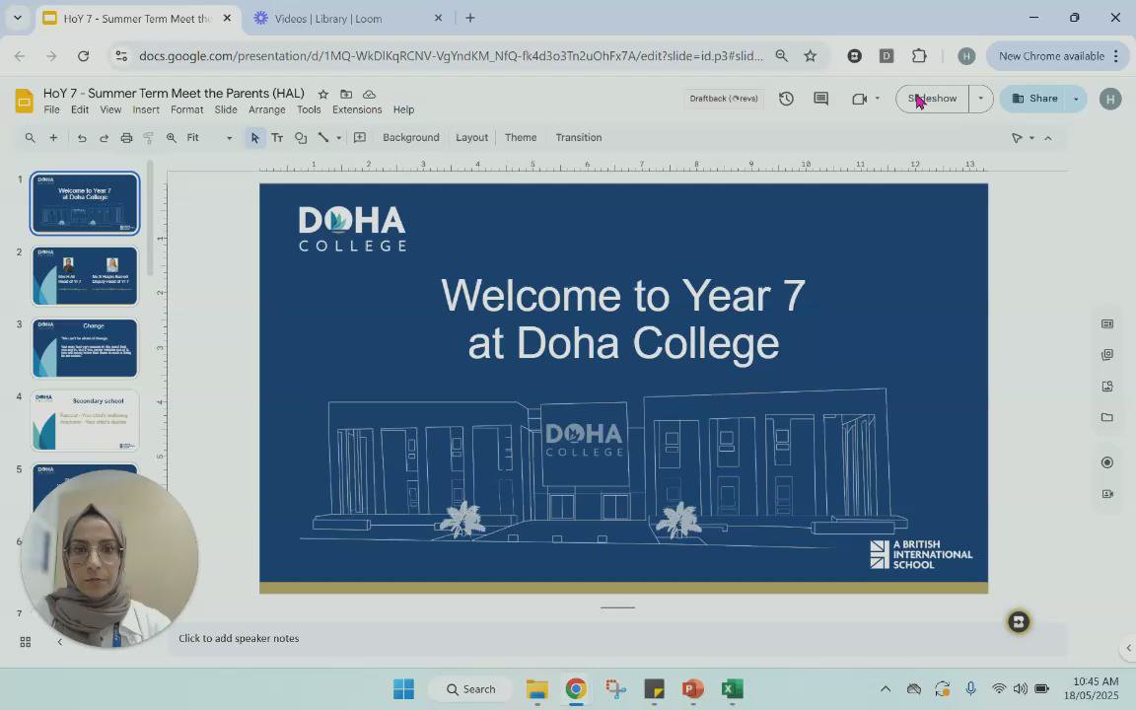Screen dimensions: 1136x710
Task: Open File Explorer from the taskbar
Action: click(536, 689)
